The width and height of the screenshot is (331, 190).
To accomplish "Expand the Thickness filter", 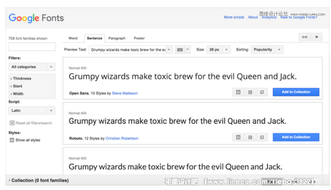I will 21,79.
